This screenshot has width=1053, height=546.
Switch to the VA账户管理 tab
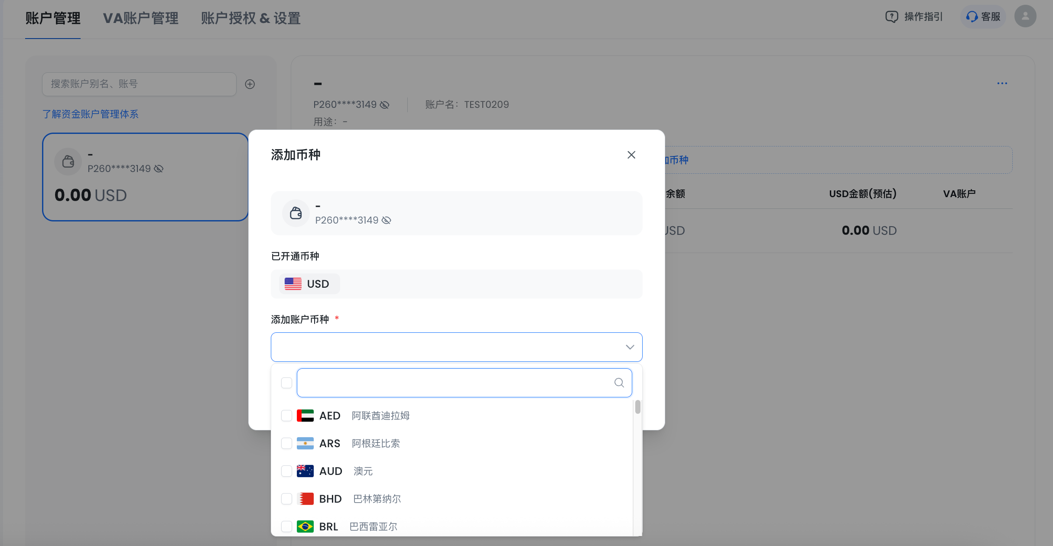(x=140, y=18)
